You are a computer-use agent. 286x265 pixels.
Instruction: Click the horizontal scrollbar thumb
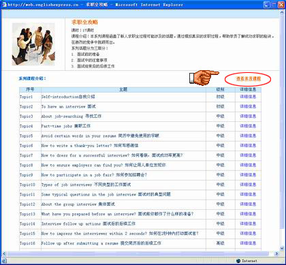[138, 253]
